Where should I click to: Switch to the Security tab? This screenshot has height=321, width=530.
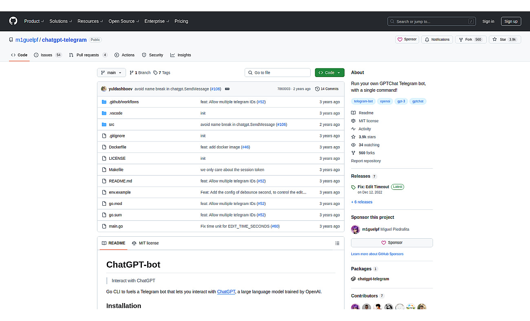click(152, 55)
